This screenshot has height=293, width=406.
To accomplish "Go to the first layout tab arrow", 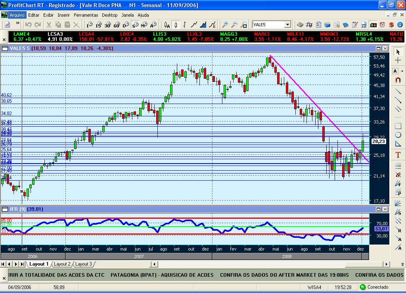I will pyautogui.click(x=3, y=264).
